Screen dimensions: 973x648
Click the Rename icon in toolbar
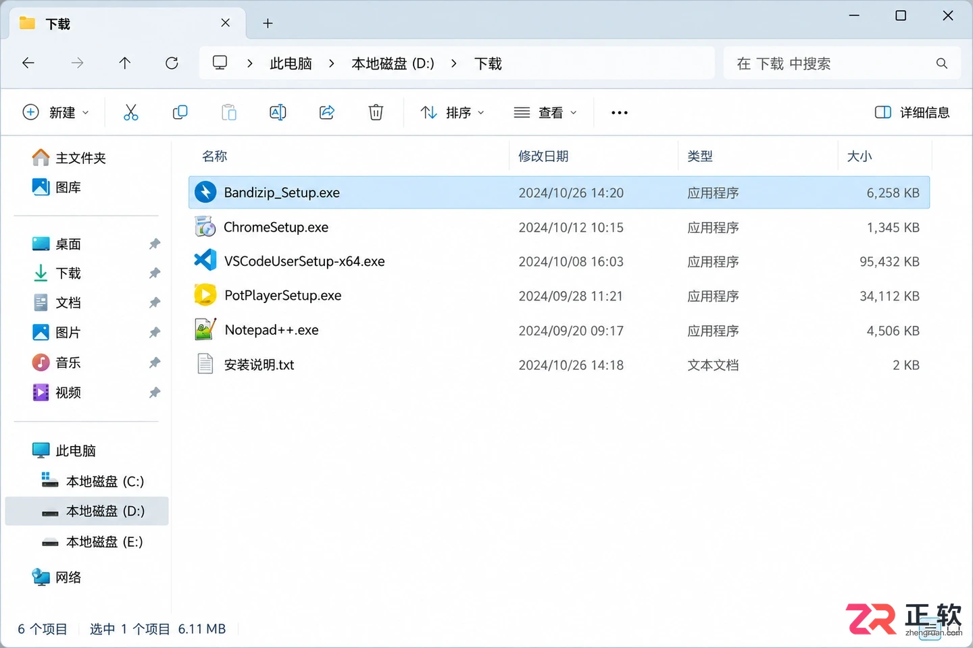[278, 112]
